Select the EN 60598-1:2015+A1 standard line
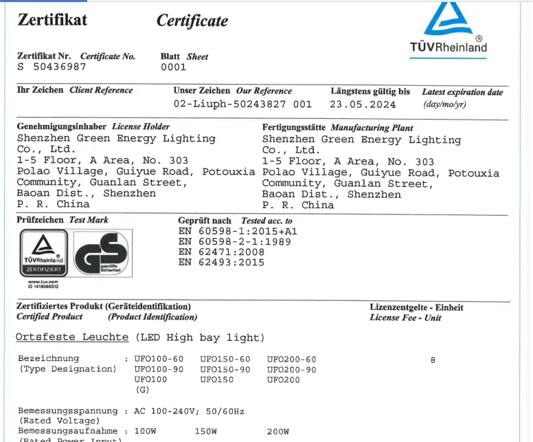This screenshot has height=442, width=533. (238, 232)
